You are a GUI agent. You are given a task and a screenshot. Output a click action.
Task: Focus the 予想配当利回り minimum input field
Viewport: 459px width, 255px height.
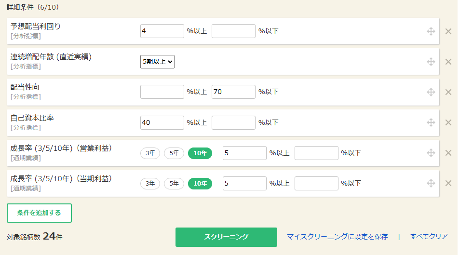coord(162,31)
